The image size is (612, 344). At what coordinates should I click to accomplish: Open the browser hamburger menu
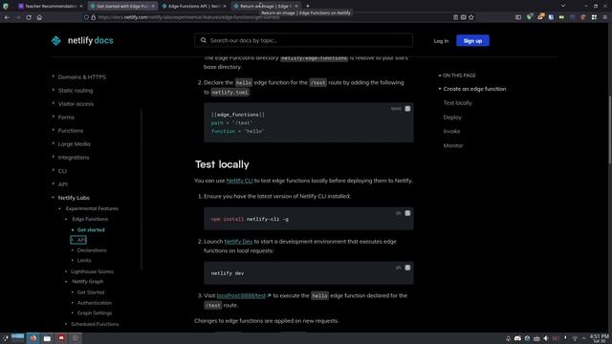(605, 17)
